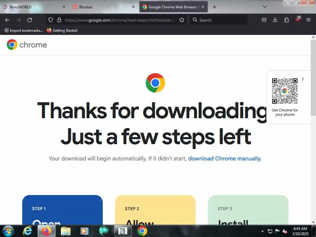Save page to Pocket
Image resolution: width=316 pixels, height=237 pixels.
click(264, 20)
